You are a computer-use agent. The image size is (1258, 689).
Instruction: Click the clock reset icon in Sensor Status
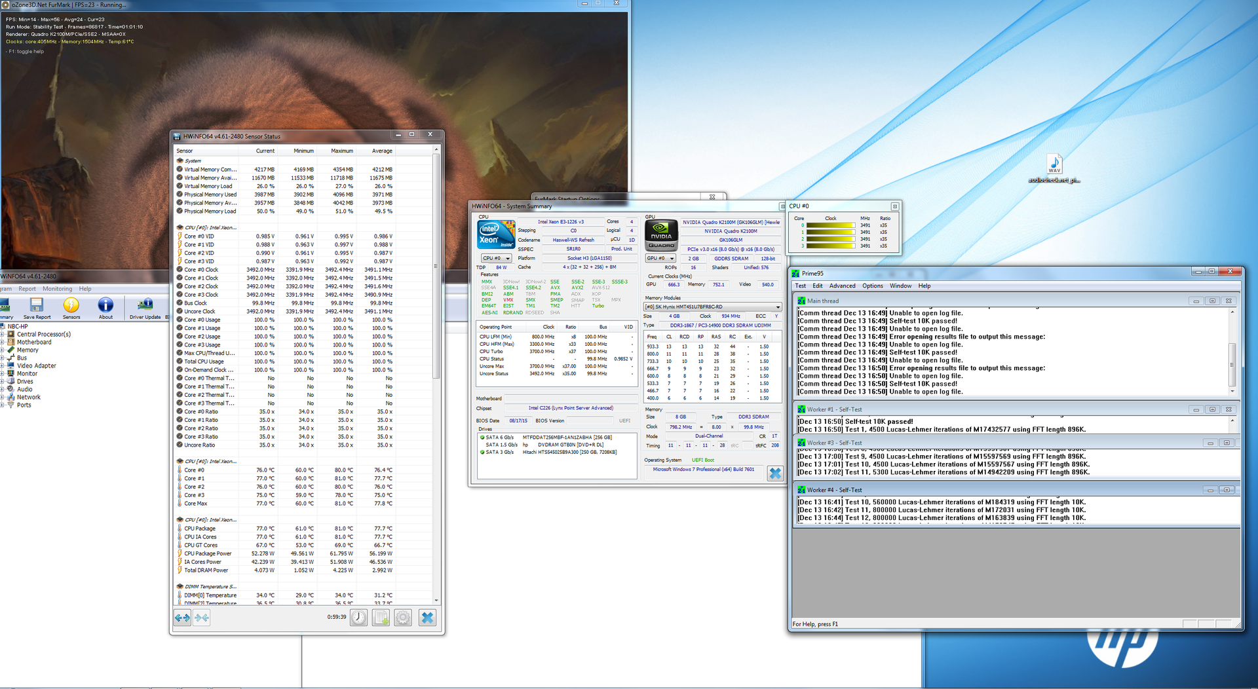point(358,618)
